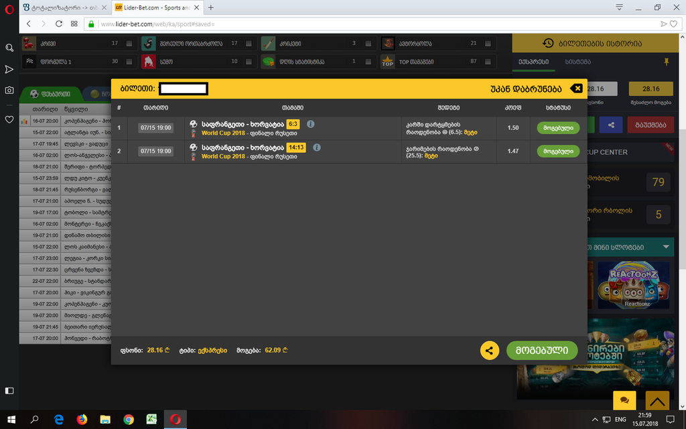Open Chrome from the taskbar

129,420
